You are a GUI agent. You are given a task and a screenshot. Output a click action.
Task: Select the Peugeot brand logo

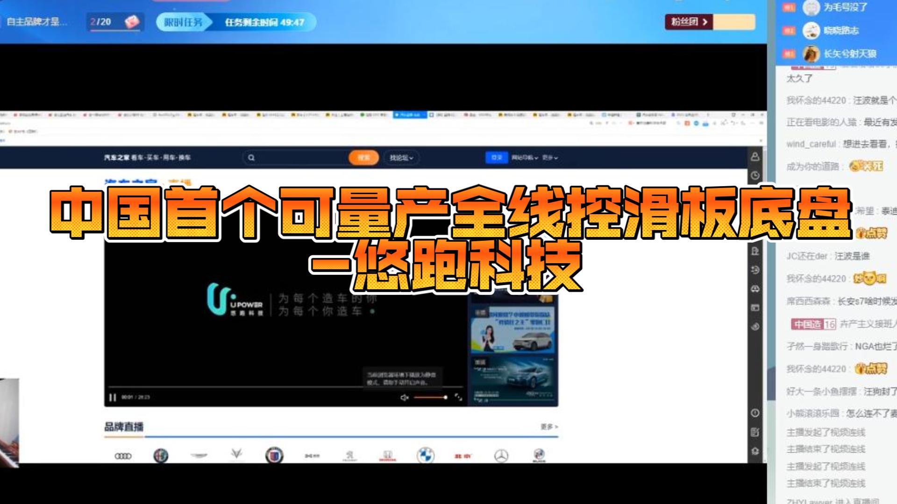349,456
